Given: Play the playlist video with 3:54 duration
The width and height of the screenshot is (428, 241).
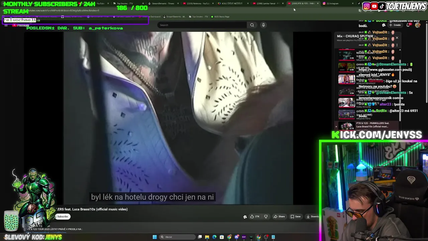Looking at the screenshot, I should tap(347, 90).
